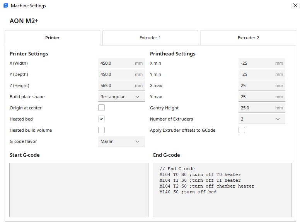Click the '// End G-code' comment line
Screen dimensions: 300x223
[x=177, y=169]
